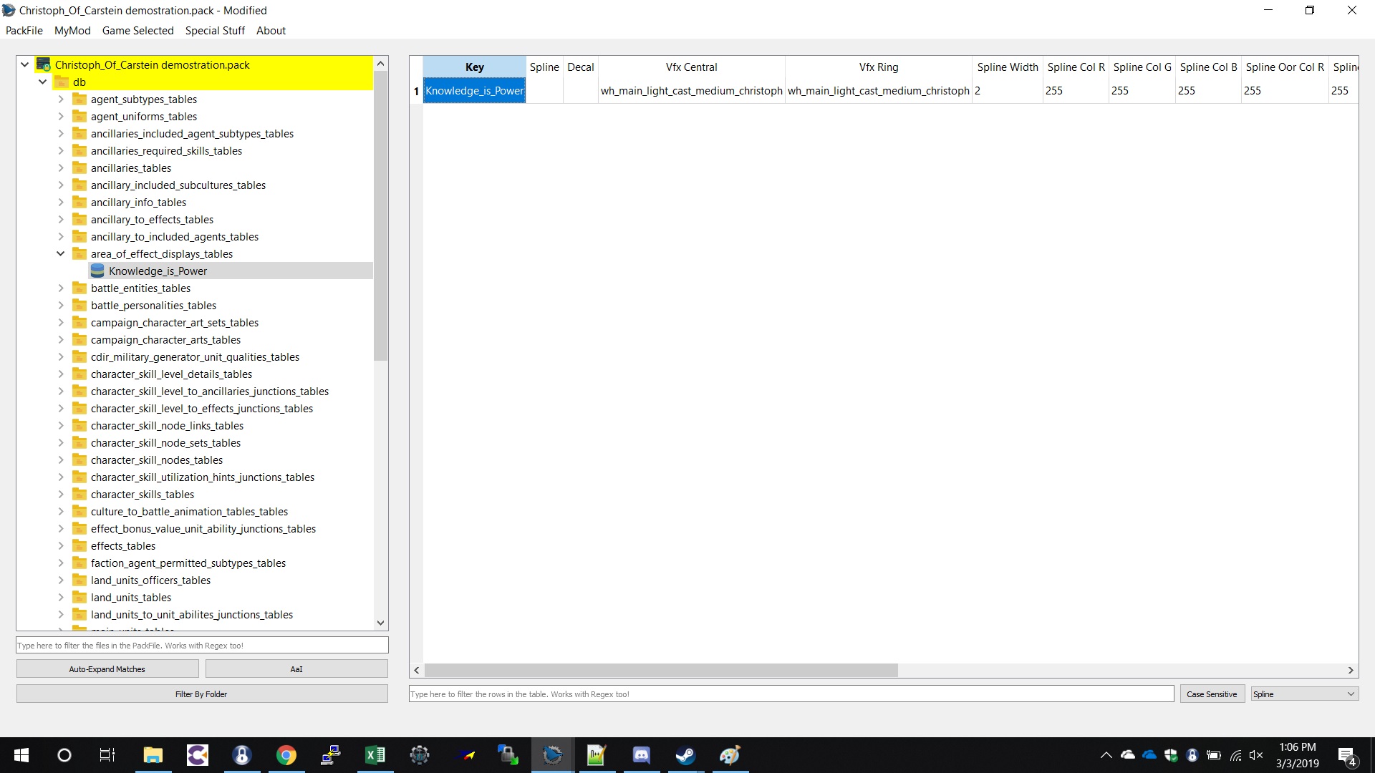Open Steam from the taskbar
1375x773 pixels.
(685, 755)
